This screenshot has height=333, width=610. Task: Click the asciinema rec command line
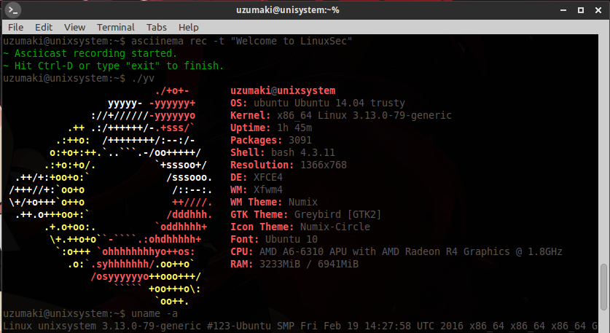tap(177, 42)
